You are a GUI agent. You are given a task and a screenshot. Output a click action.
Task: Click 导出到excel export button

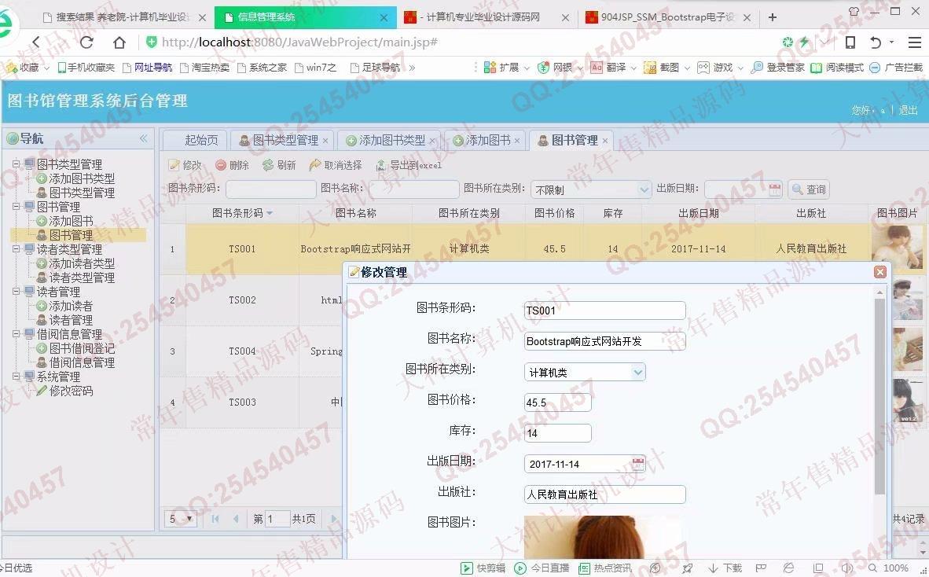(x=409, y=165)
